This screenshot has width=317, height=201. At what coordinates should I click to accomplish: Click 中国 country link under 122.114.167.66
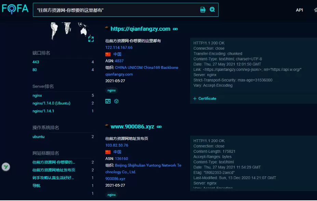tap(117, 54)
